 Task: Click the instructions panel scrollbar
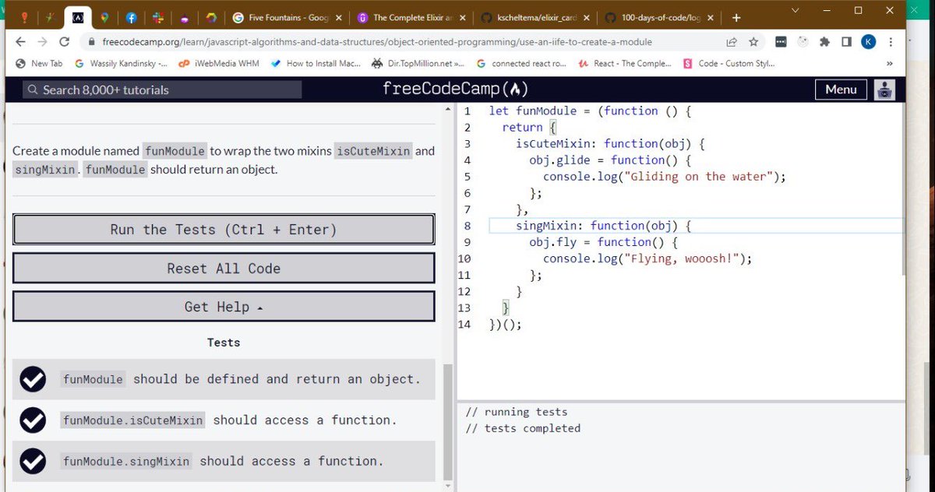pyautogui.click(x=447, y=420)
